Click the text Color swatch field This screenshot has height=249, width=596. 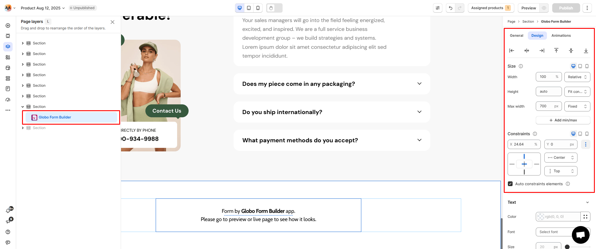tap(558, 217)
